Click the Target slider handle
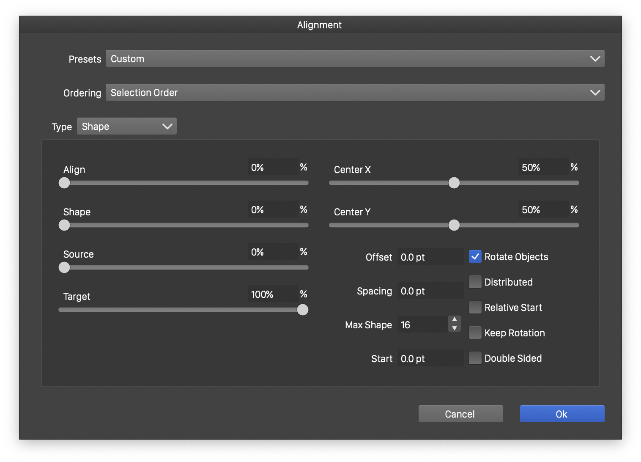The height and width of the screenshot is (462, 641). 302,310
